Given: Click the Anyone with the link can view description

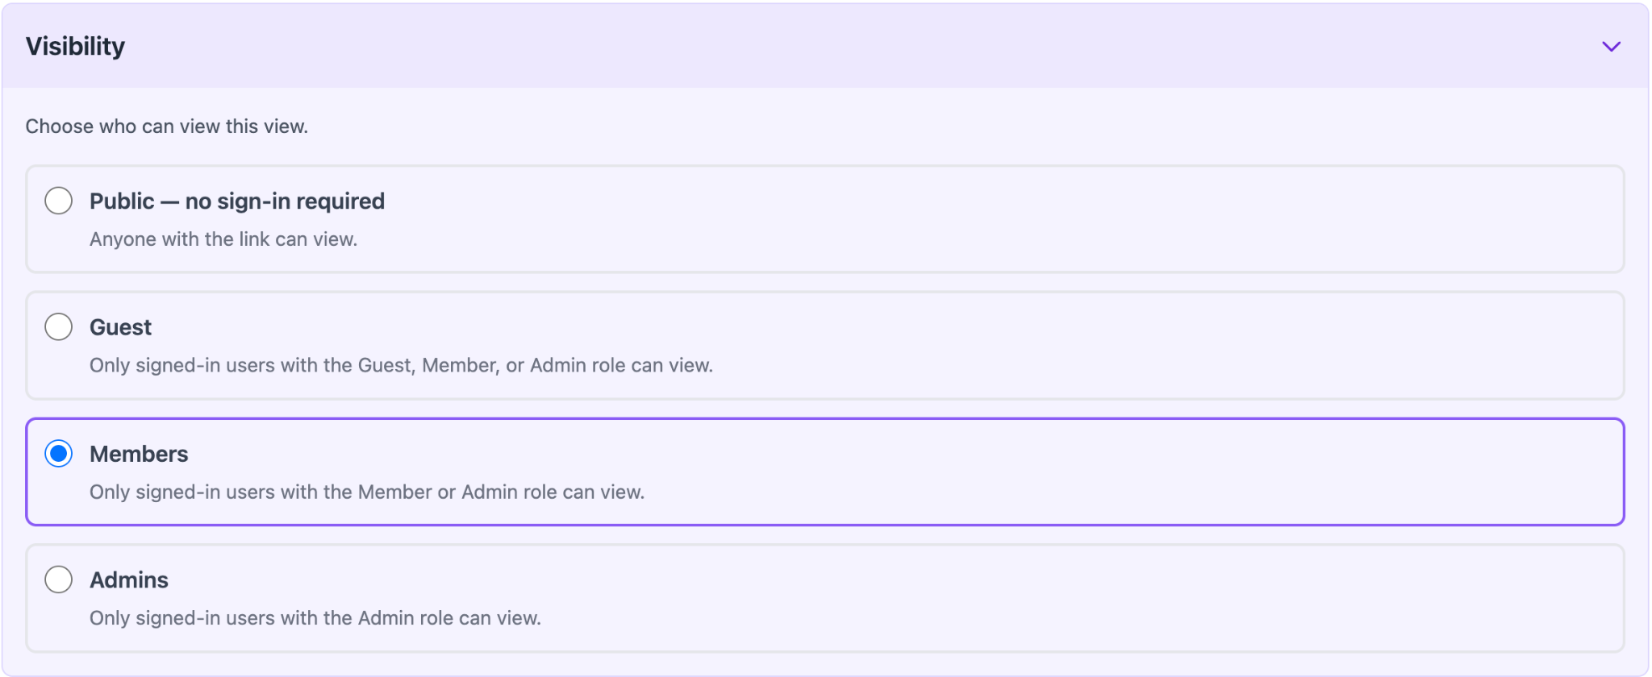Looking at the screenshot, I should pos(223,239).
